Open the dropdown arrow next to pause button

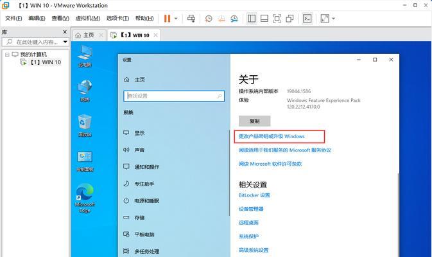point(176,19)
